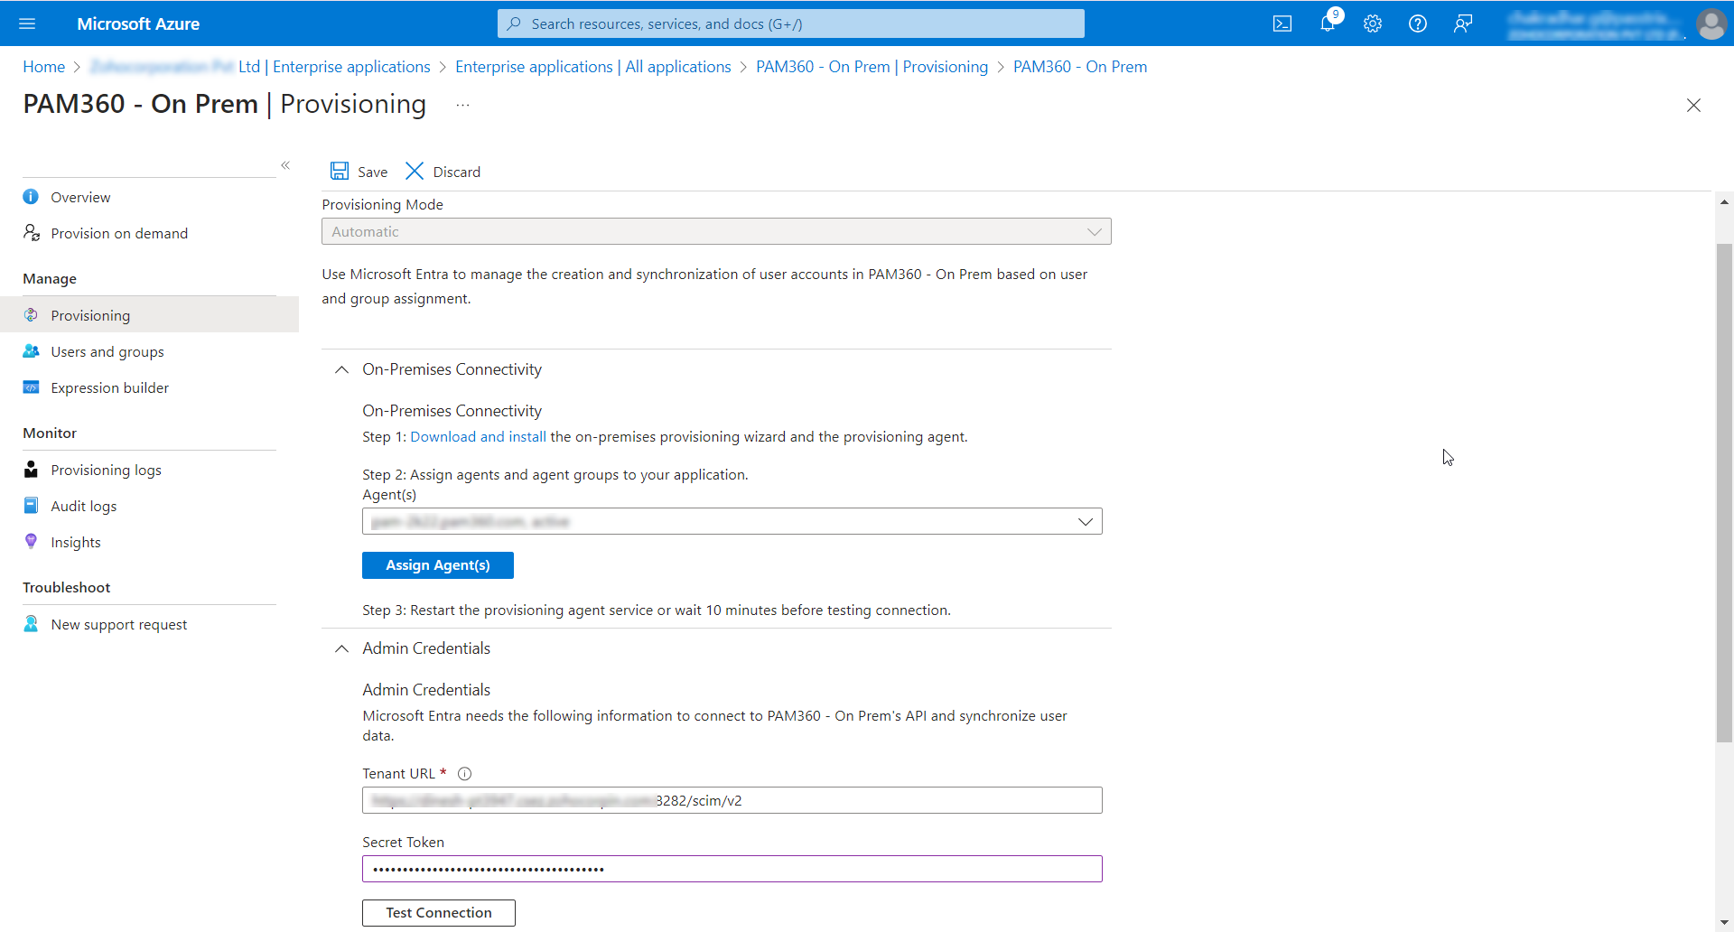Open the Azure portal hamburger menu
1734x932 pixels.
(x=27, y=24)
